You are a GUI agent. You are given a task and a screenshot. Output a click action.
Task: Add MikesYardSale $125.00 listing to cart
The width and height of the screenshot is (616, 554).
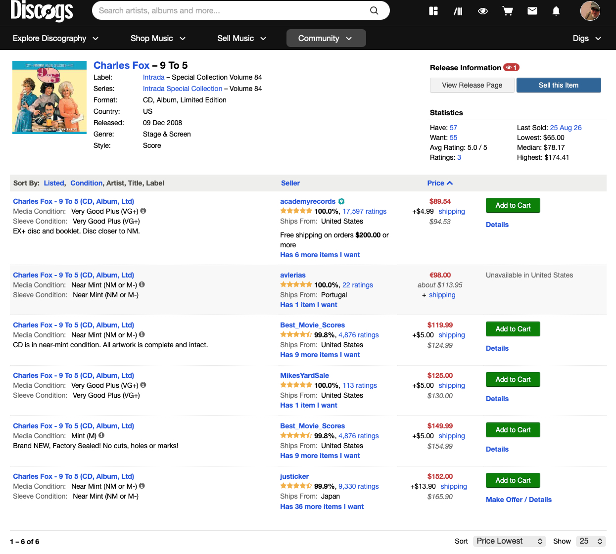(513, 379)
